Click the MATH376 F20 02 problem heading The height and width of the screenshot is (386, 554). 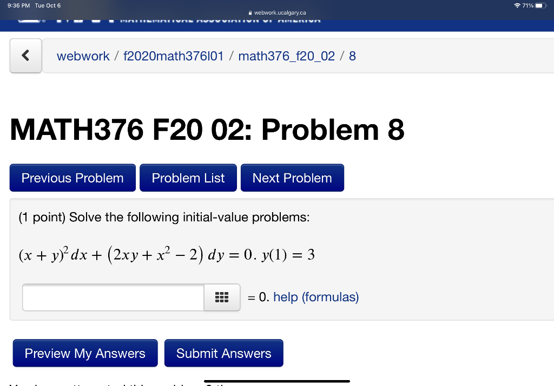(x=208, y=130)
